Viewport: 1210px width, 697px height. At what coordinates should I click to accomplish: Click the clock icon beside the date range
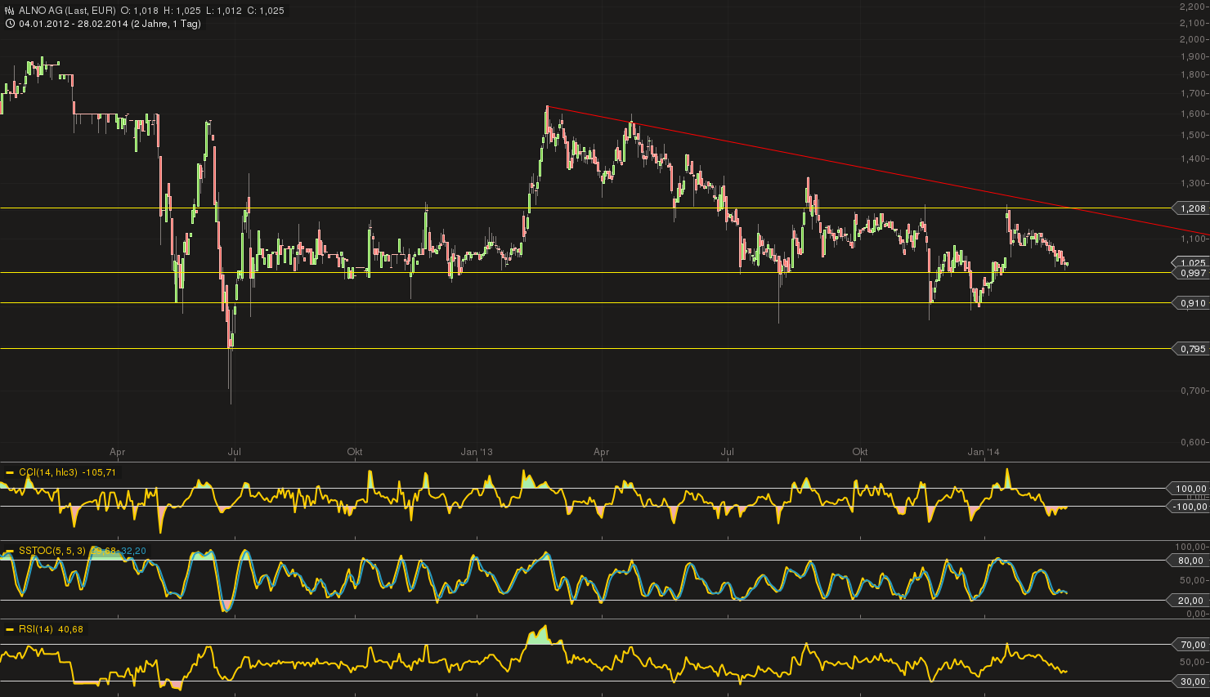click(x=9, y=24)
